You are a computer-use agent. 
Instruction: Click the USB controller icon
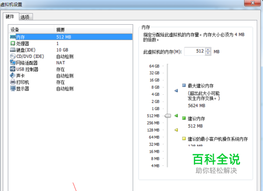coord(13,69)
